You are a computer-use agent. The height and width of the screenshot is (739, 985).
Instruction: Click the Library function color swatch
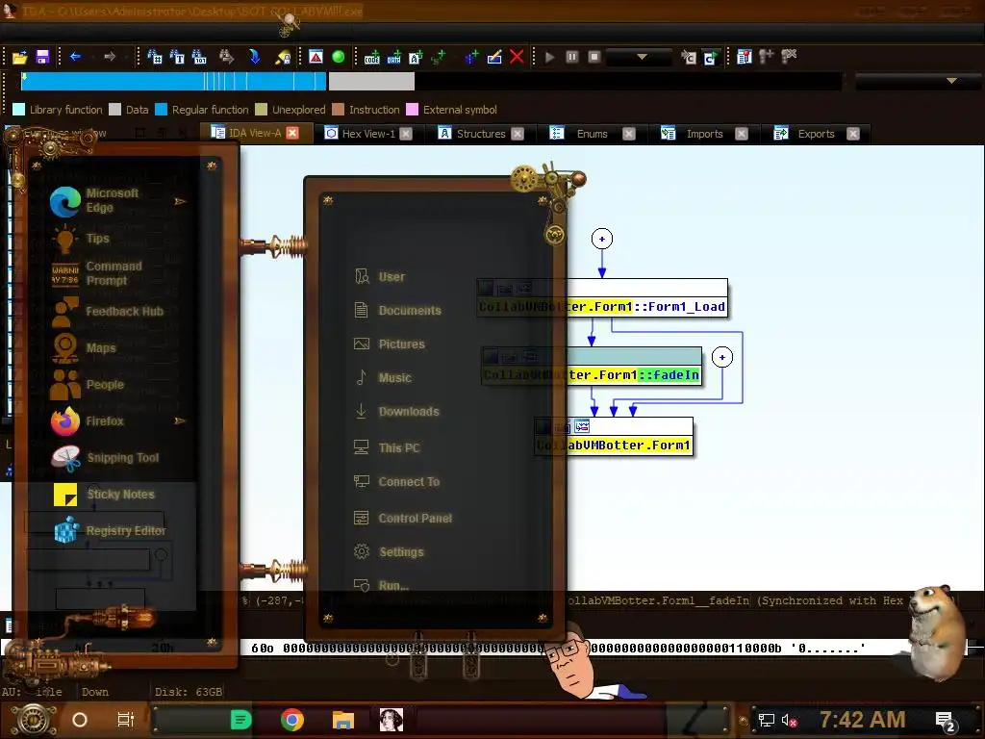[x=19, y=110]
